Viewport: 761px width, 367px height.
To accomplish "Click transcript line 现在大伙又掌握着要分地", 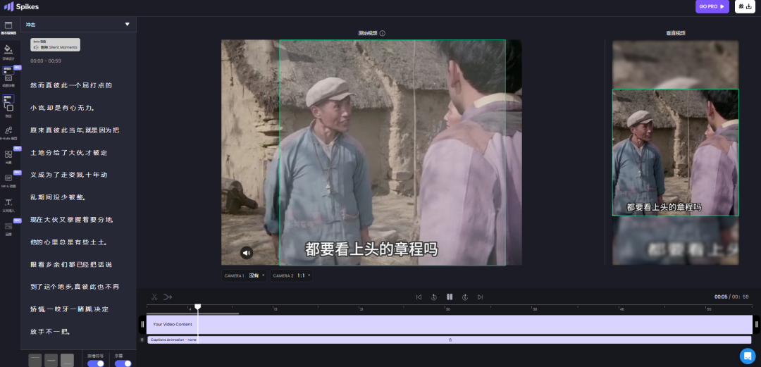I will click(72, 219).
